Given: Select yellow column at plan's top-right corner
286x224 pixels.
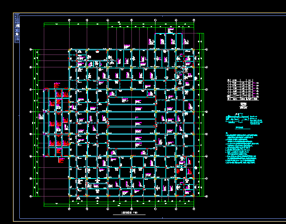Looking at the screenshot, I should point(194,50).
